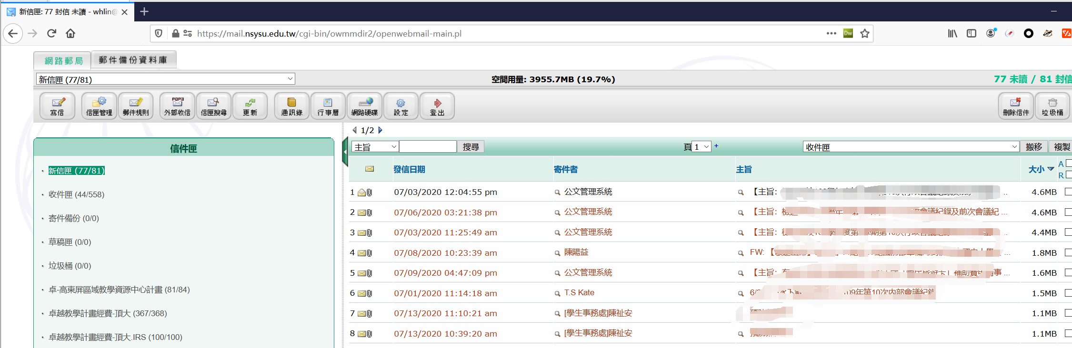Open Firefox library icon
The image size is (1072, 348).
click(952, 33)
